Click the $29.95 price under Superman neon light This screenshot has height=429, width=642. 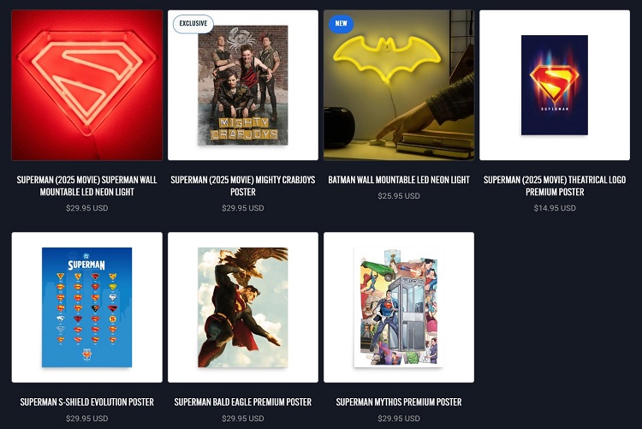point(86,208)
